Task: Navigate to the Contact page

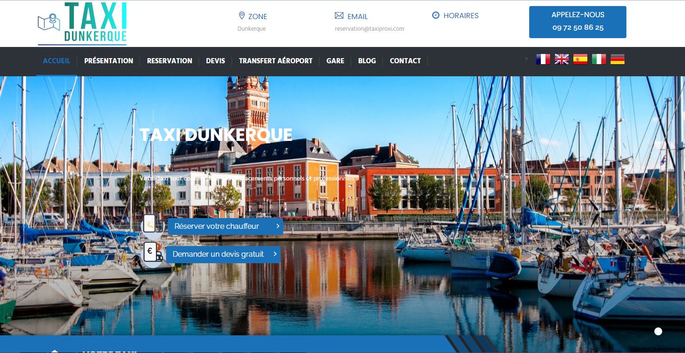Action: (x=405, y=61)
